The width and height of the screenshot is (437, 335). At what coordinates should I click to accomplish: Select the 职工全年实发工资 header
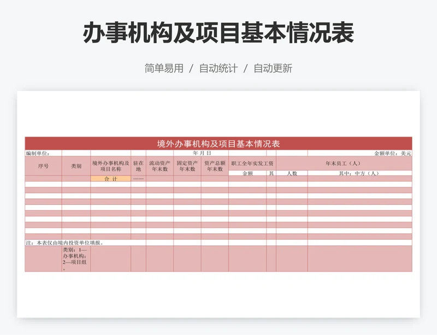tap(252, 163)
